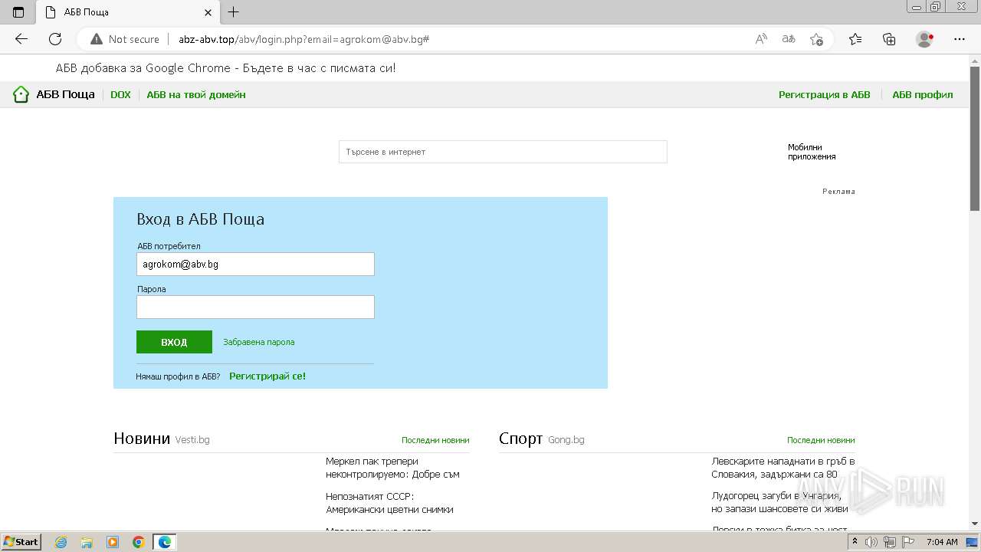This screenshot has height=552, width=981.
Task: Open the Windows Start button
Action: pos(21,542)
